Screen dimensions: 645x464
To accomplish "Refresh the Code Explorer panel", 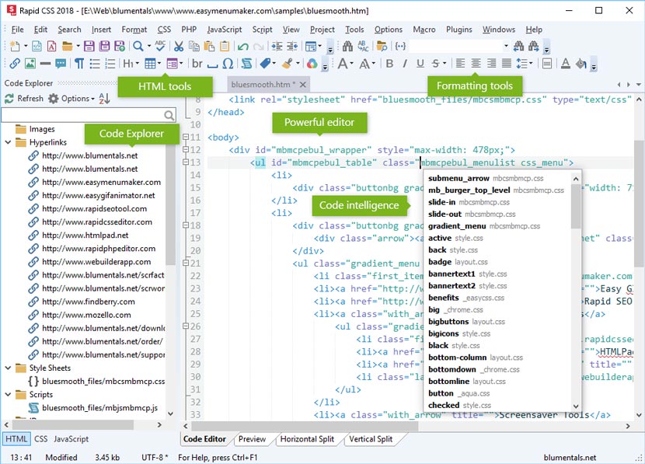I will (x=26, y=99).
